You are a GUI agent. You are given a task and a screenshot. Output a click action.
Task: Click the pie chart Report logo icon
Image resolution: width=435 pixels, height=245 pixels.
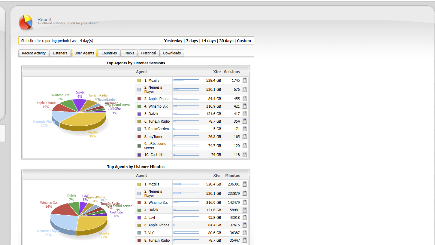pos(26,23)
